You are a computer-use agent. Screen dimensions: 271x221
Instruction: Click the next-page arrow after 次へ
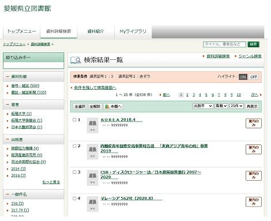[x=261, y=95]
